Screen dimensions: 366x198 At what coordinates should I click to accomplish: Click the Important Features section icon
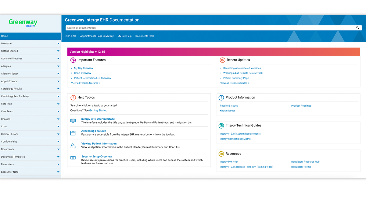(73, 60)
